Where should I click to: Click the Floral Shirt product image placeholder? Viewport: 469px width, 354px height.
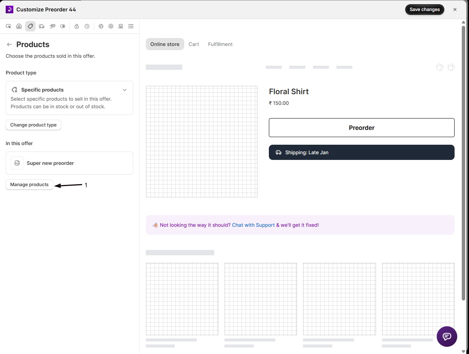202,141
